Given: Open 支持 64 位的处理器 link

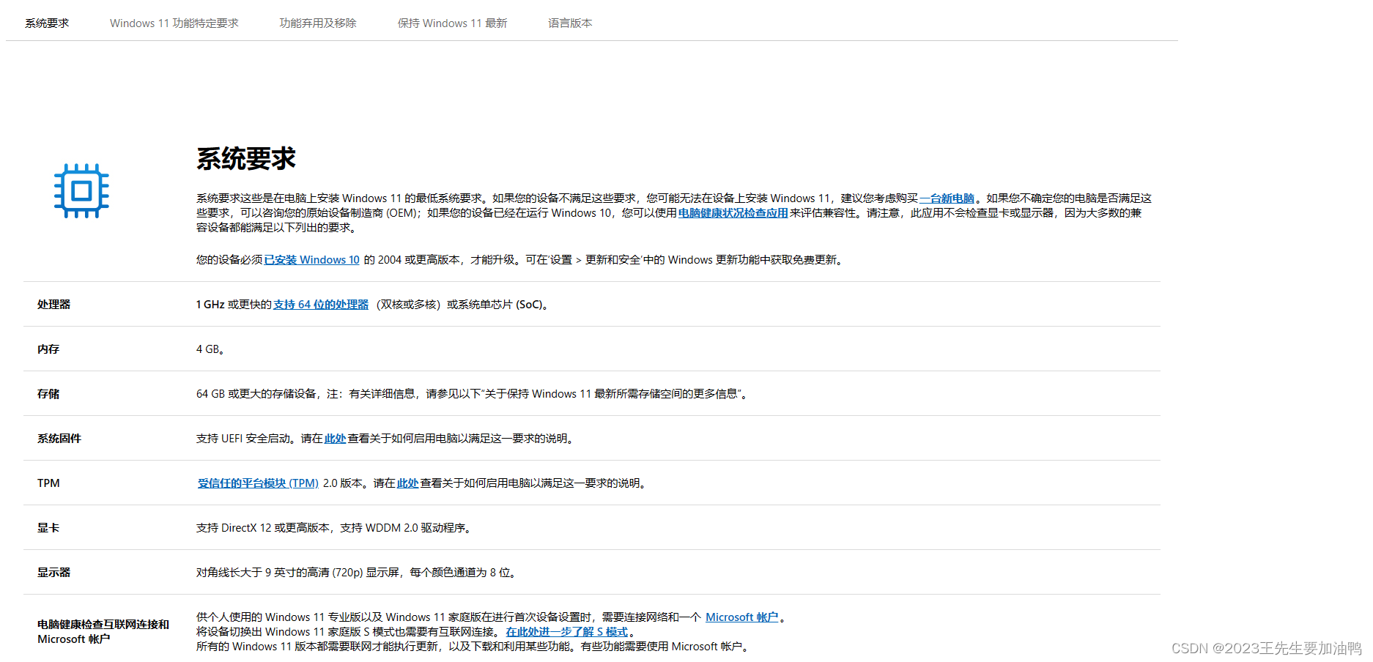Looking at the screenshot, I should point(321,305).
